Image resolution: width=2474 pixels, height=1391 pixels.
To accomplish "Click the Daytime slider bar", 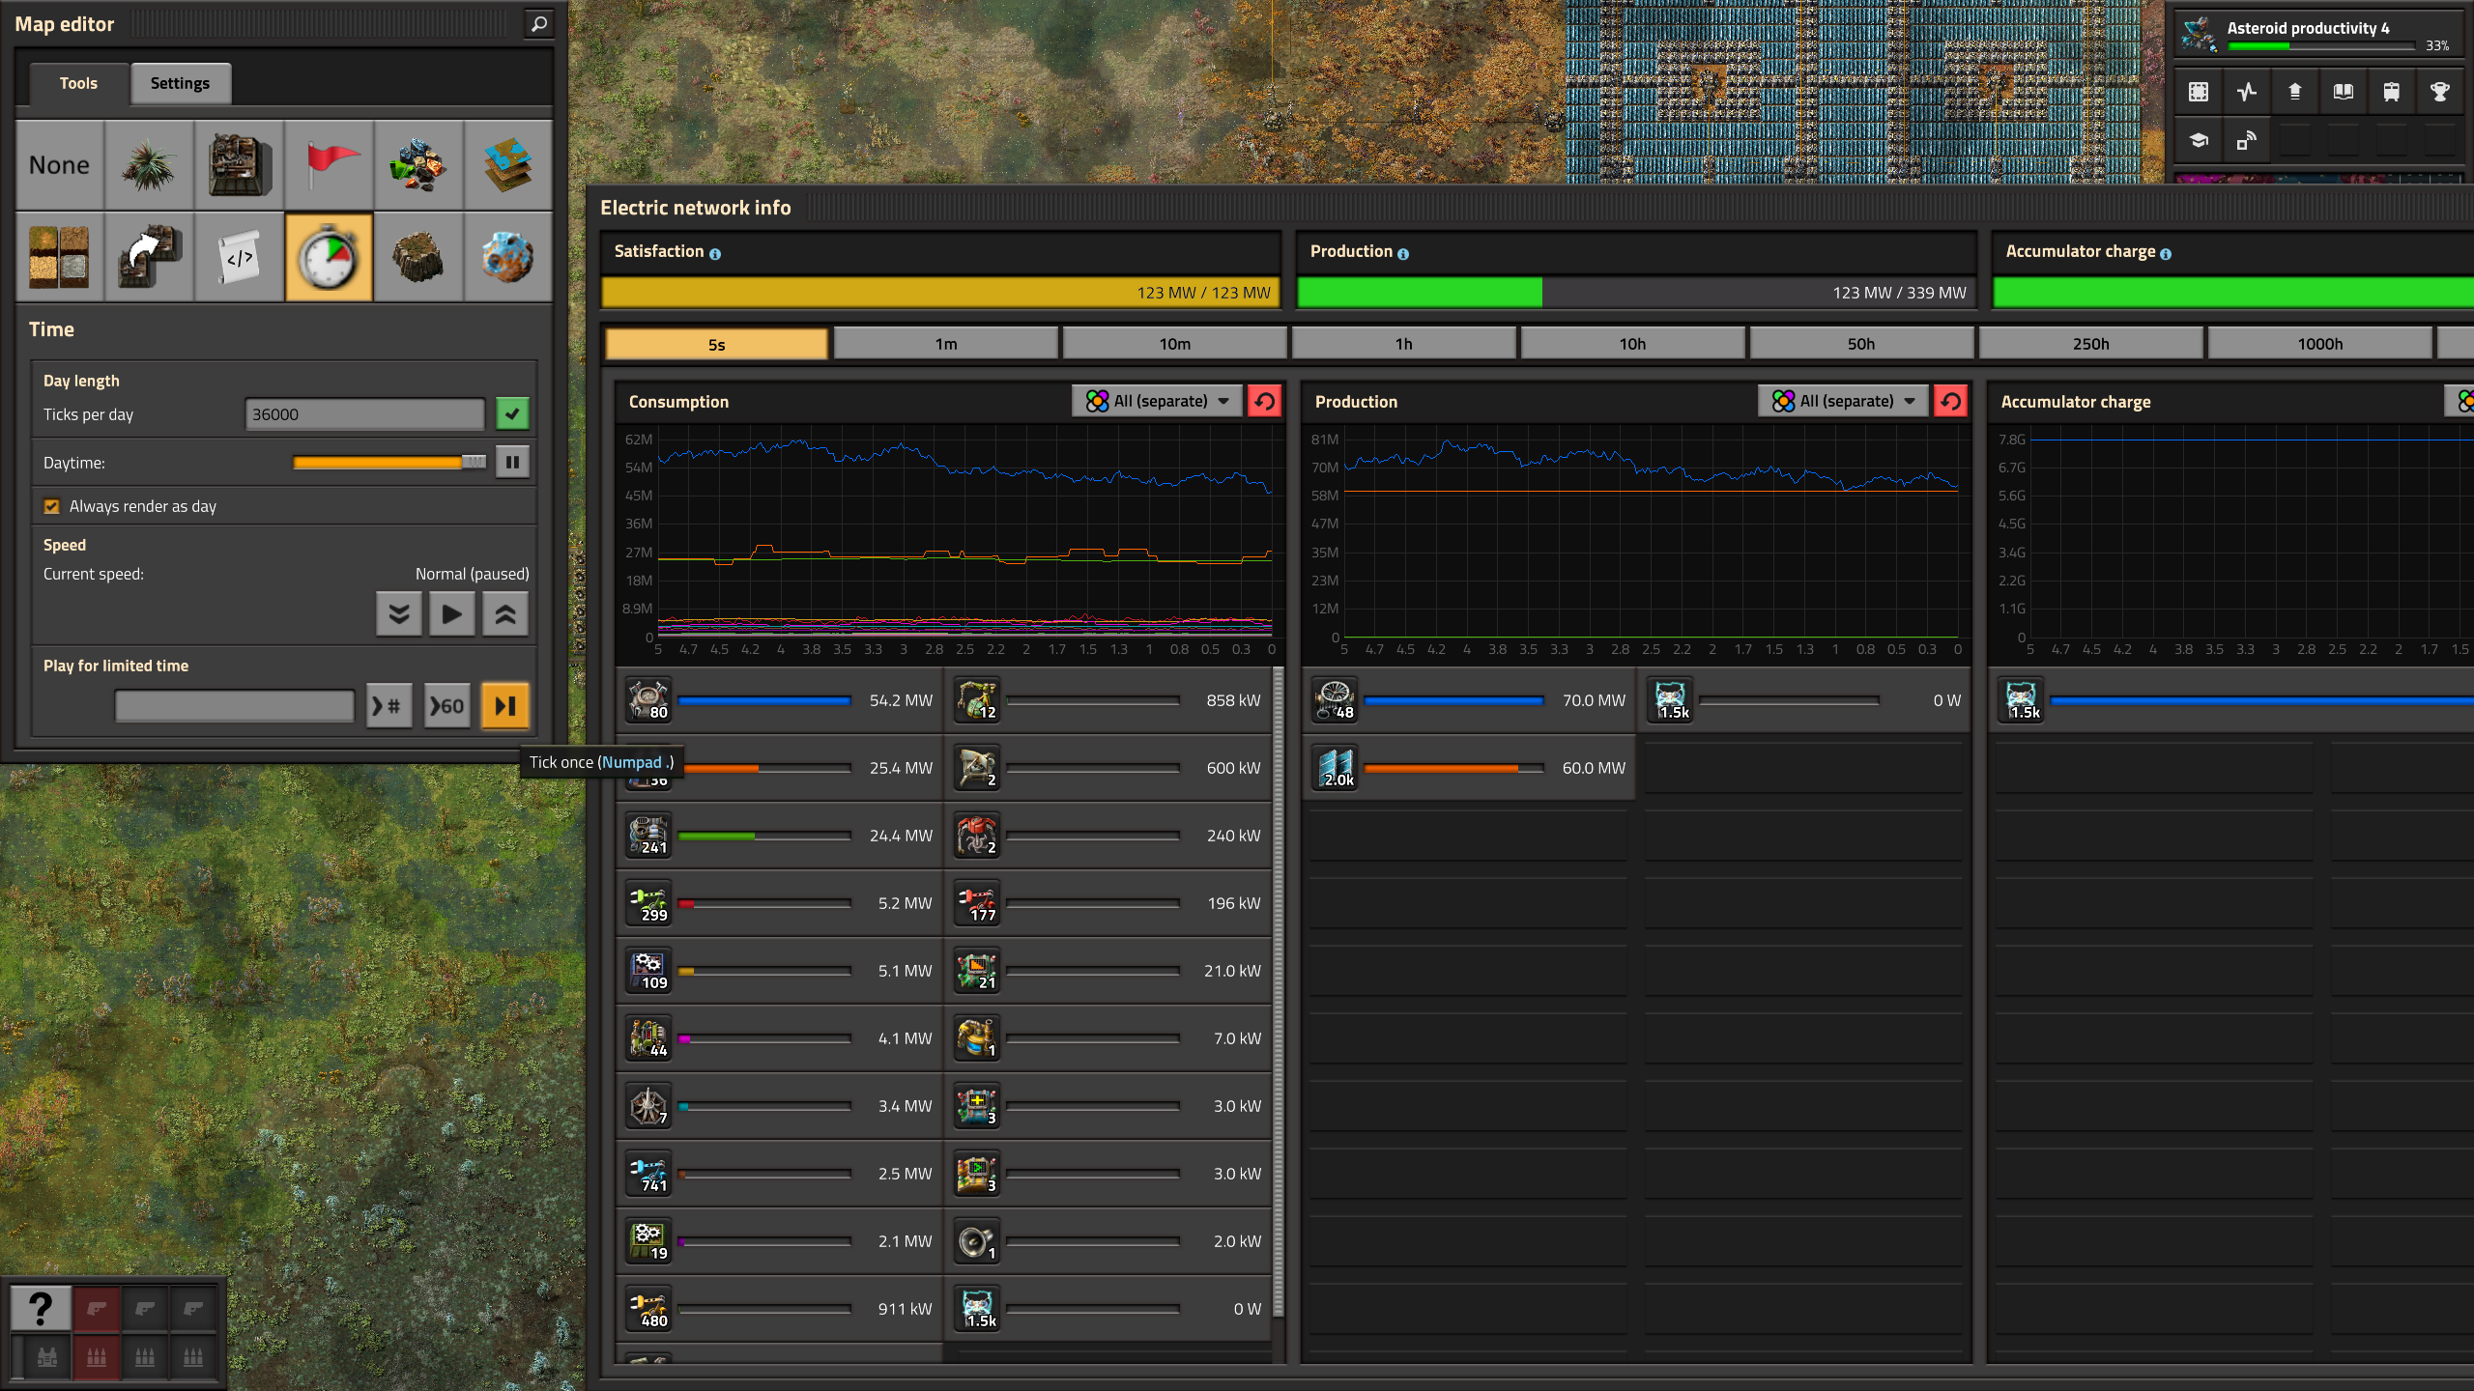I will click(x=389, y=462).
